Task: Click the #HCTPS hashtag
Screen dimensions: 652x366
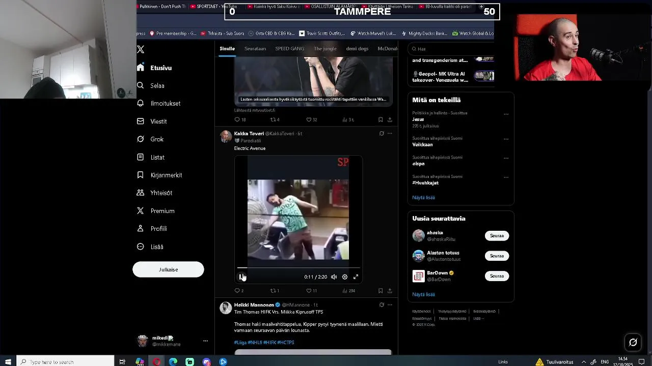Action: pos(286,343)
